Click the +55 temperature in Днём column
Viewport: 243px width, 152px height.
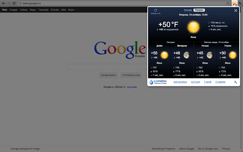[x=154, y=53]
